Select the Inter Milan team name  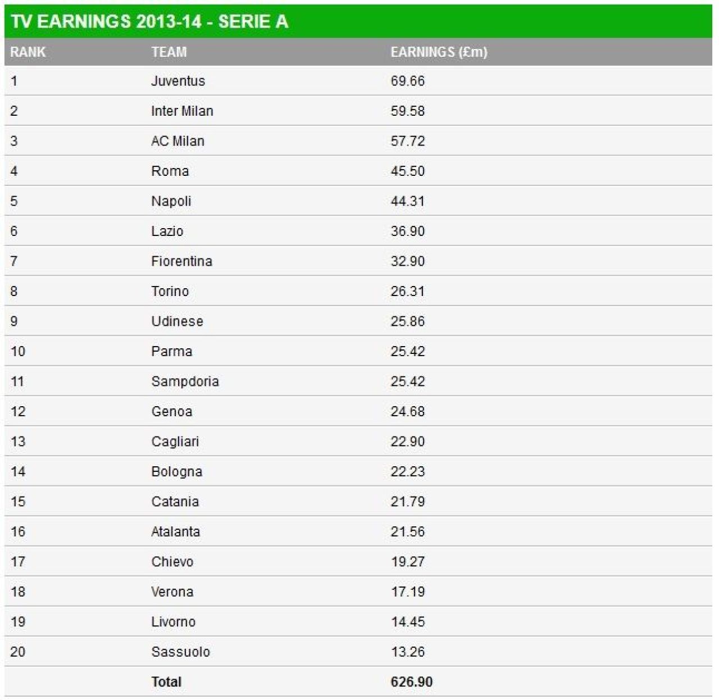coord(182,111)
